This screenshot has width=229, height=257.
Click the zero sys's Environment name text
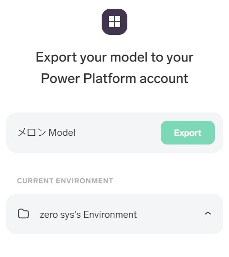pyautogui.click(x=88, y=214)
